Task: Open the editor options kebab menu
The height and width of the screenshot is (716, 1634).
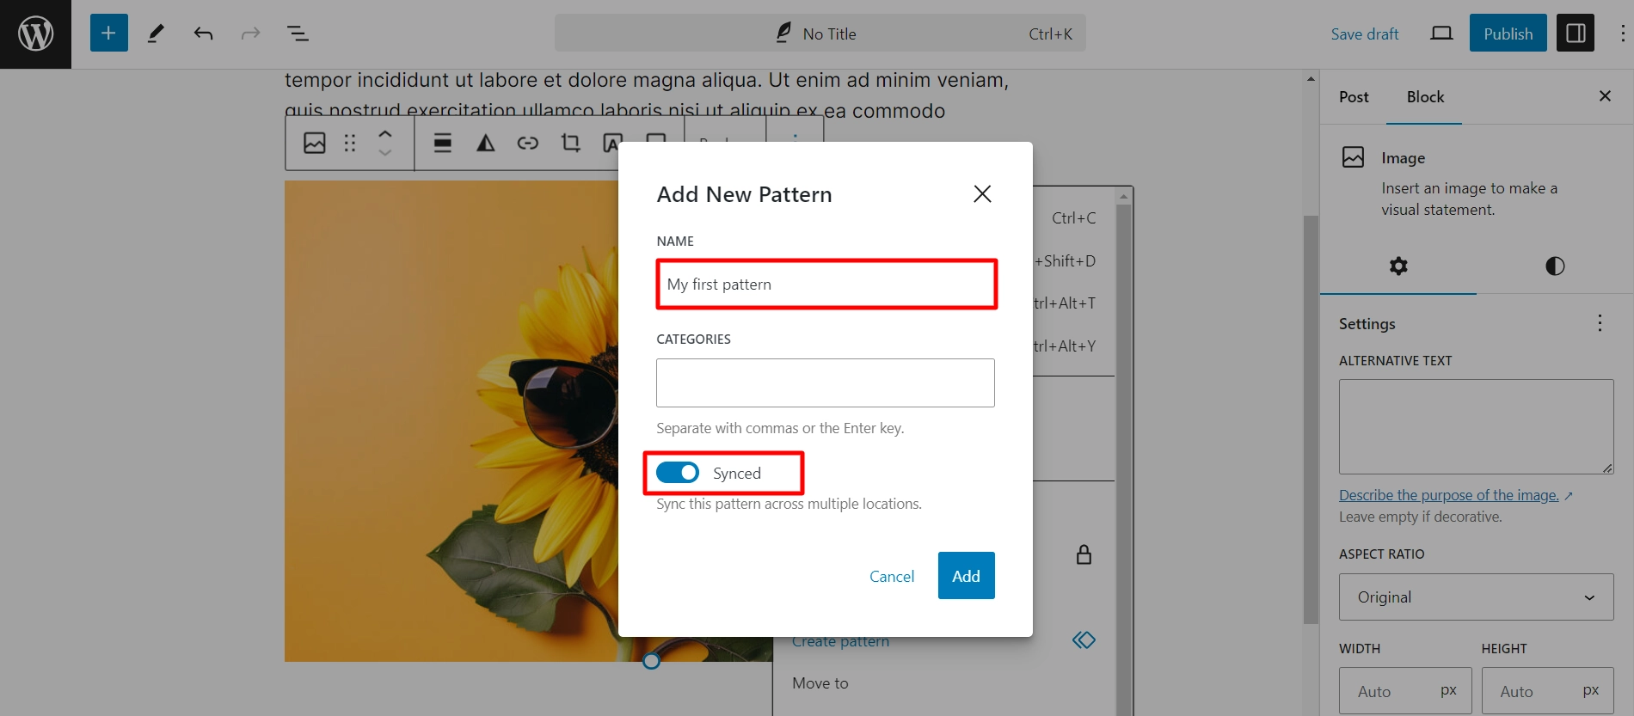Action: pos(1622,34)
